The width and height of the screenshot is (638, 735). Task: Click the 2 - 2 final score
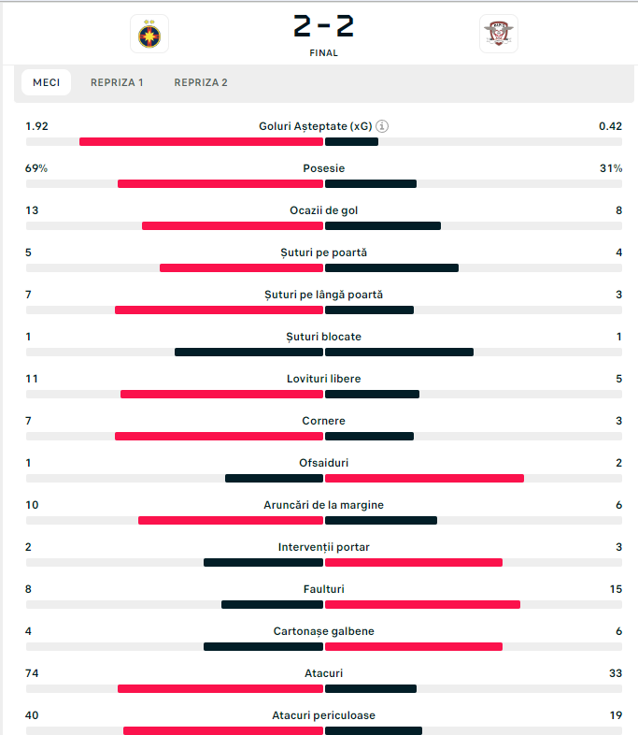(323, 26)
